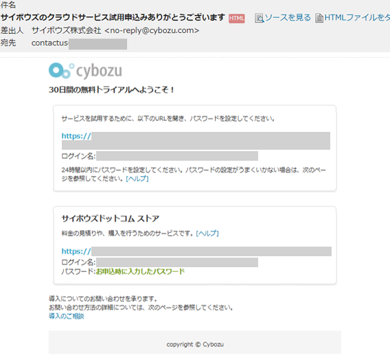Viewport: 390px width, 362px height.
Task: Click the サイボウズドットコム ストア heading
Action: coord(111,218)
